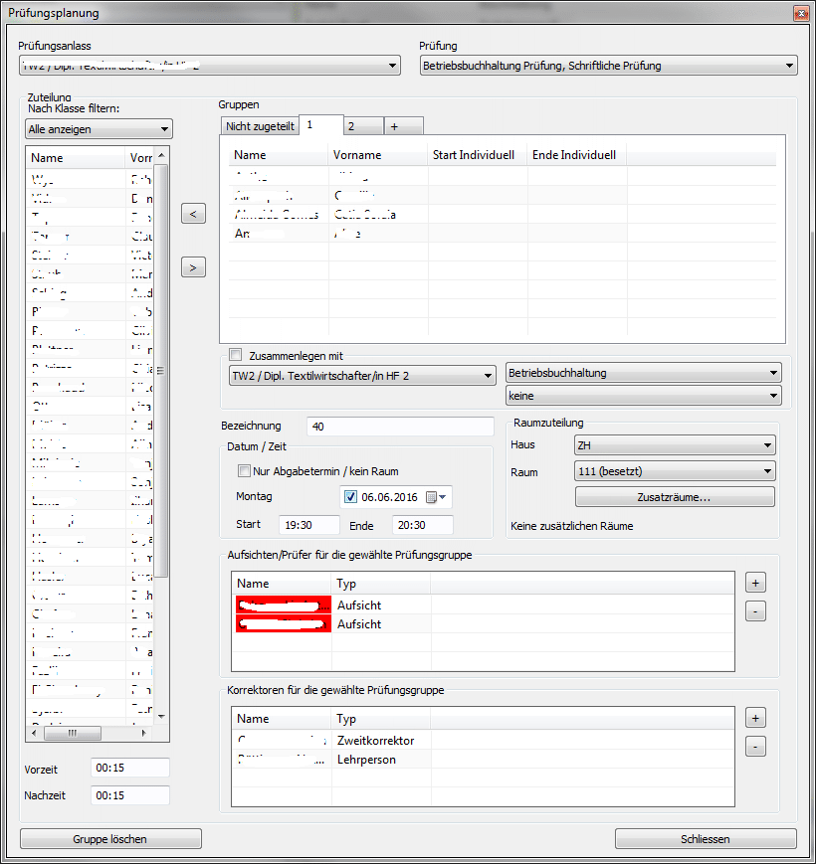Remove a supervisor with the Aufsichten minus button
Image resolution: width=816 pixels, height=864 pixels.
pos(755,611)
